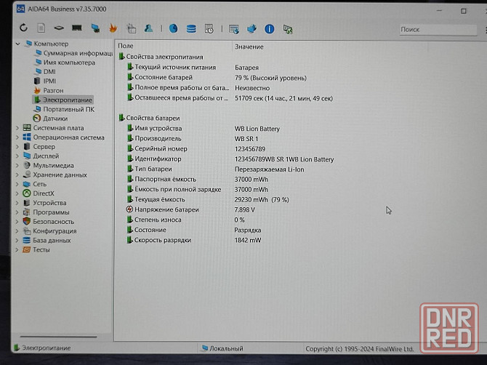
Task: Click the speaker icon beside Мультимедиа
Action: click(x=27, y=165)
